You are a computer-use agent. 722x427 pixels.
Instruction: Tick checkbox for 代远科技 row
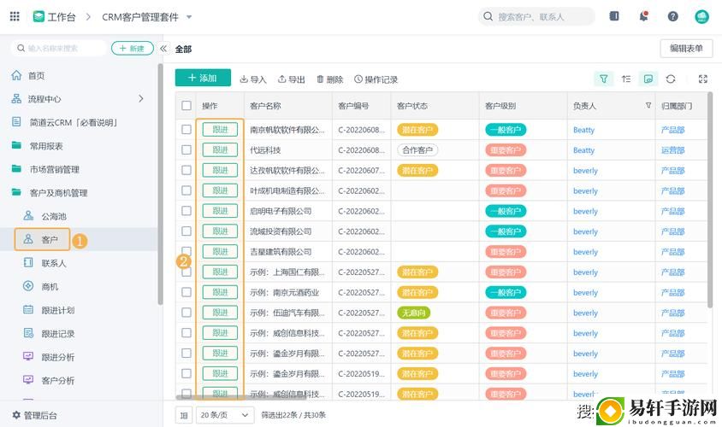point(186,149)
